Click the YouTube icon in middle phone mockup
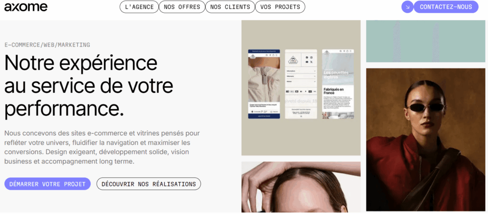This screenshot has width=488, height=214. (x=307, y=62)
